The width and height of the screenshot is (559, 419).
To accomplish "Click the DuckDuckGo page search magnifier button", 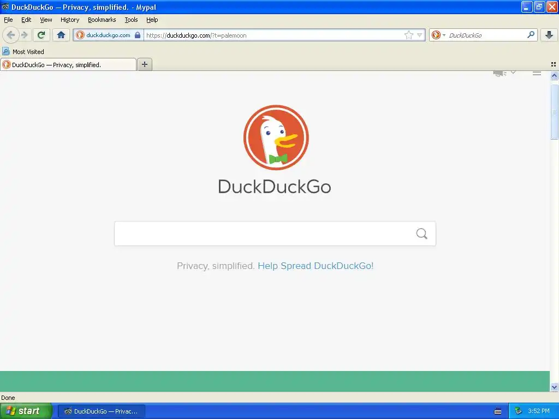I will (x=421, y=234).
